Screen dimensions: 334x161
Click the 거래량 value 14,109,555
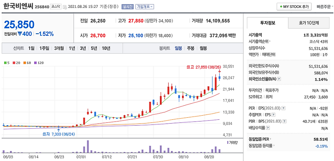[218, 21]
